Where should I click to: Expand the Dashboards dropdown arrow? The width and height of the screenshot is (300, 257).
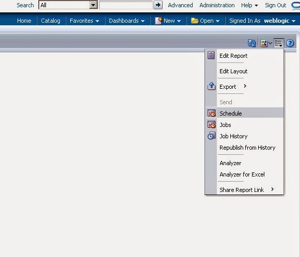coord(143,21)
